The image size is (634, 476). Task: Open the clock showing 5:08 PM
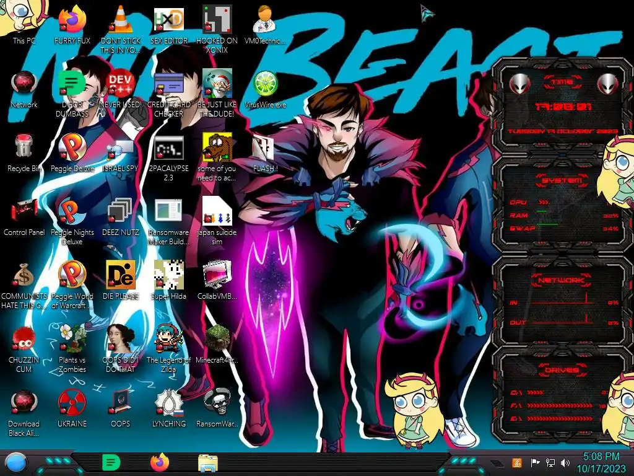601,462
